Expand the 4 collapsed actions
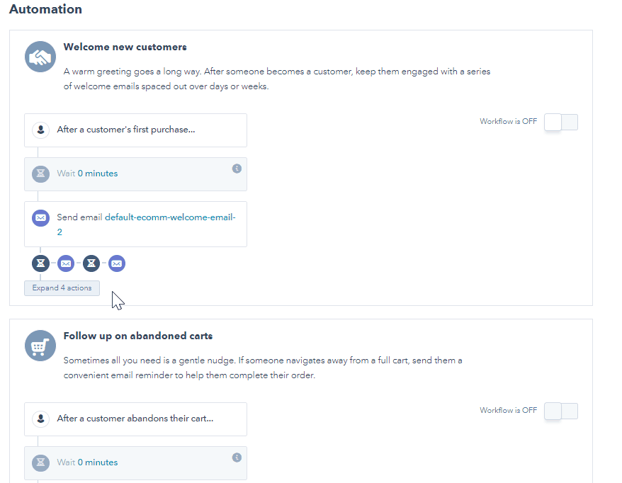Image resolution: width=622 pixels, height=483 pixels. pyautogui.click(x=61, y=288)
